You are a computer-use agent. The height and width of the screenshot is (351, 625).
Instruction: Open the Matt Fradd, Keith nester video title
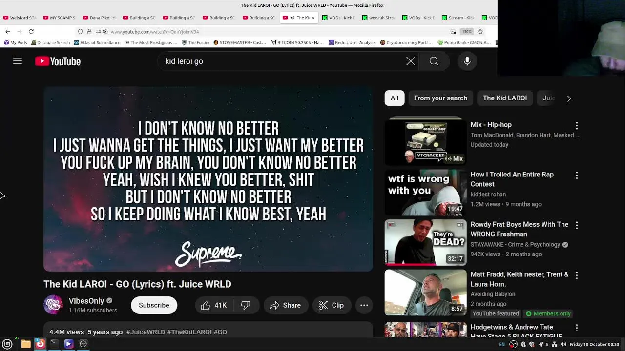(520, 279)
